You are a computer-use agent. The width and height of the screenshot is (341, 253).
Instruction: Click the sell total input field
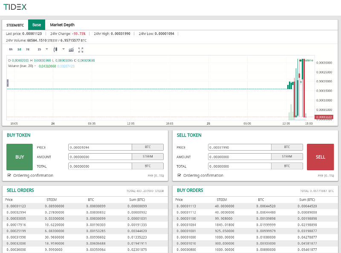240,166
